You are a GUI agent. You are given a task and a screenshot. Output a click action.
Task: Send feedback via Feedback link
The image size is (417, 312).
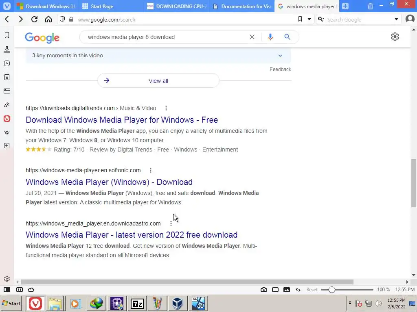pyautogui.click(x=280, y=69)
